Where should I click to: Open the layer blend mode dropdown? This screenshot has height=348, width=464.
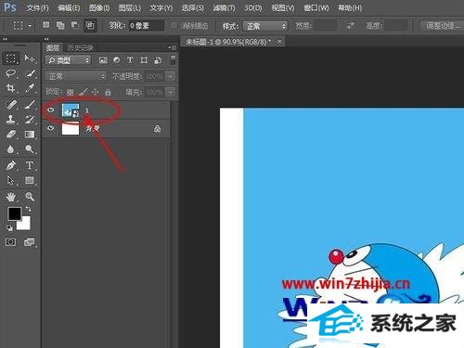pos(75,76)
